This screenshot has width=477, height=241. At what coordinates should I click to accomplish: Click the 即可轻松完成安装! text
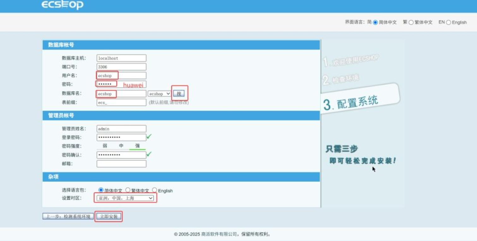[x=362, y=161]
